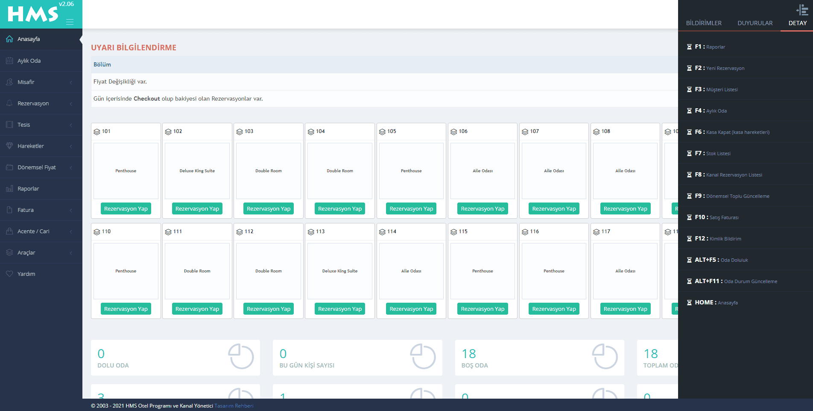Select the room 111 Double Room thumbnail
The image size is (813, 411).
[x=197, y=271]
